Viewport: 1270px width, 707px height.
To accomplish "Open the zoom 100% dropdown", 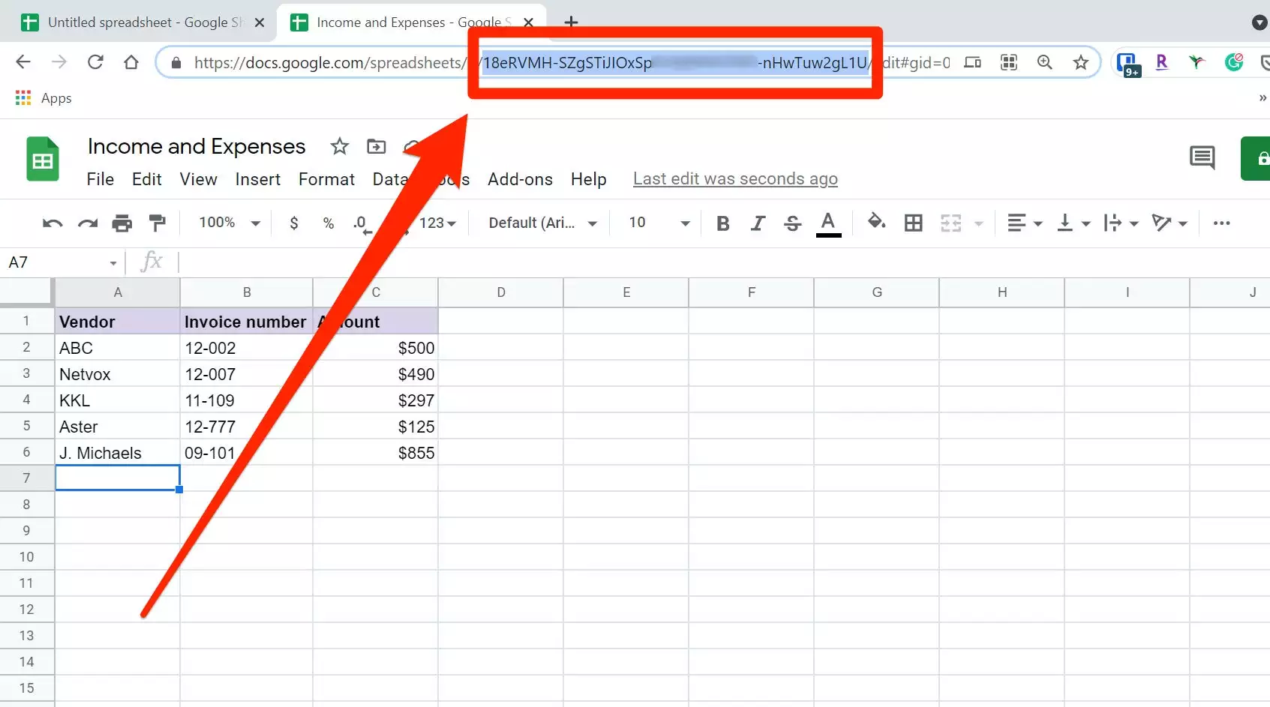I will (x=229, y=223).
